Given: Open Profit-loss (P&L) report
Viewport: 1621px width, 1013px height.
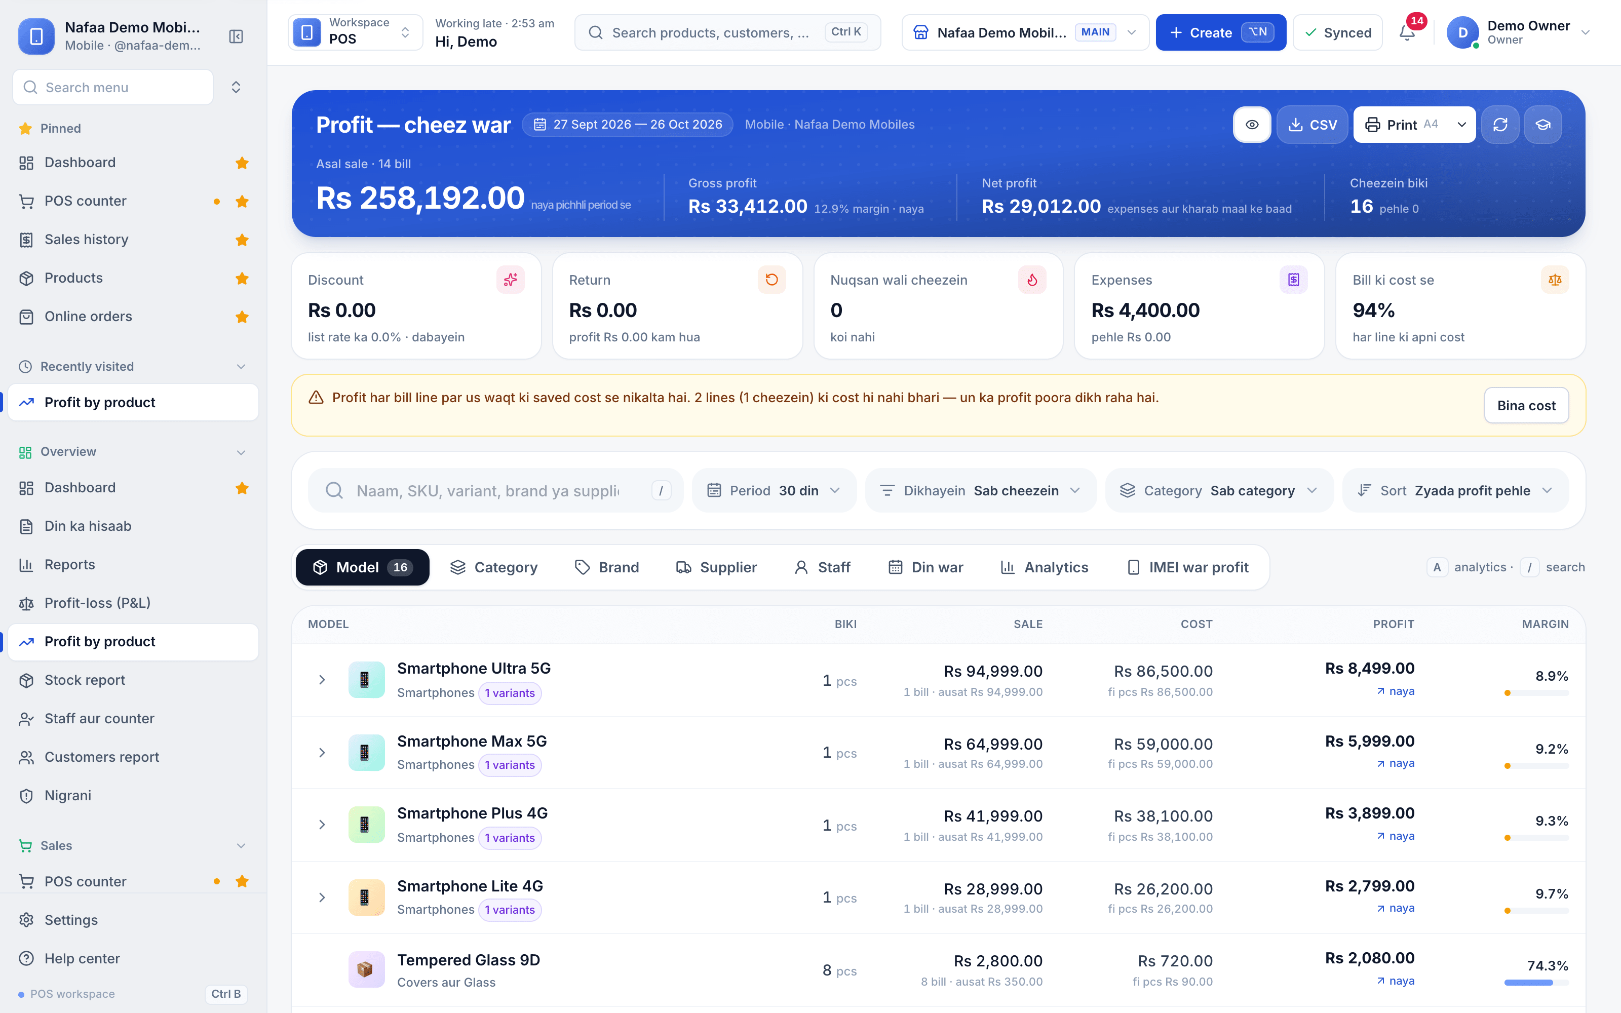Looking at the screenshot, I should 133,603.
